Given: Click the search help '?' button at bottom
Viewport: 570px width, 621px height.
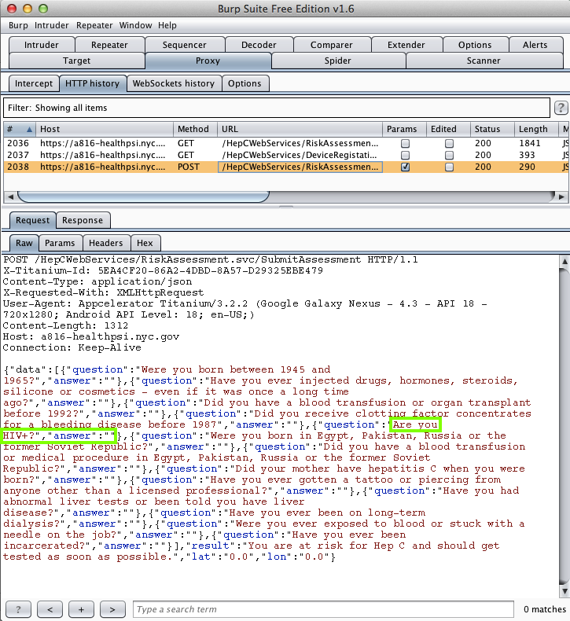Looking at the screenshot, I should [18, 609].
